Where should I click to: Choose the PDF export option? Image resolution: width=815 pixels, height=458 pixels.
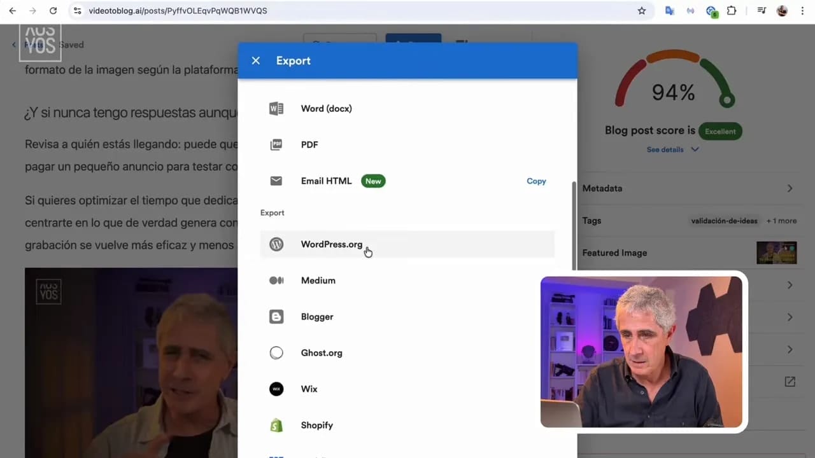point(407,145)
